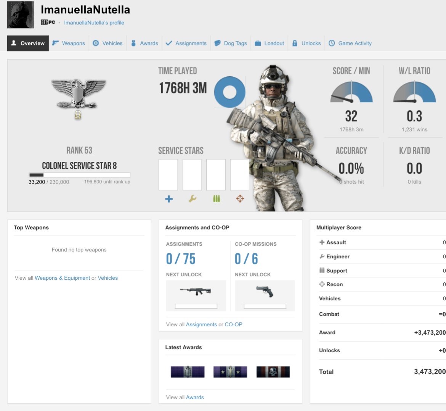Click the Support ammo icon in Multiplayer Score

(322, 270)
